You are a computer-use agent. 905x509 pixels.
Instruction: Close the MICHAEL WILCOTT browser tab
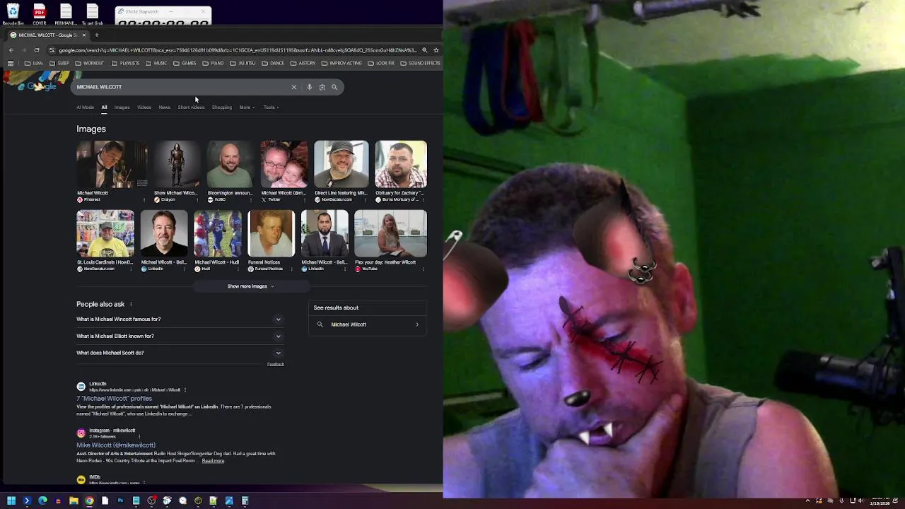[x=83, y=35]
